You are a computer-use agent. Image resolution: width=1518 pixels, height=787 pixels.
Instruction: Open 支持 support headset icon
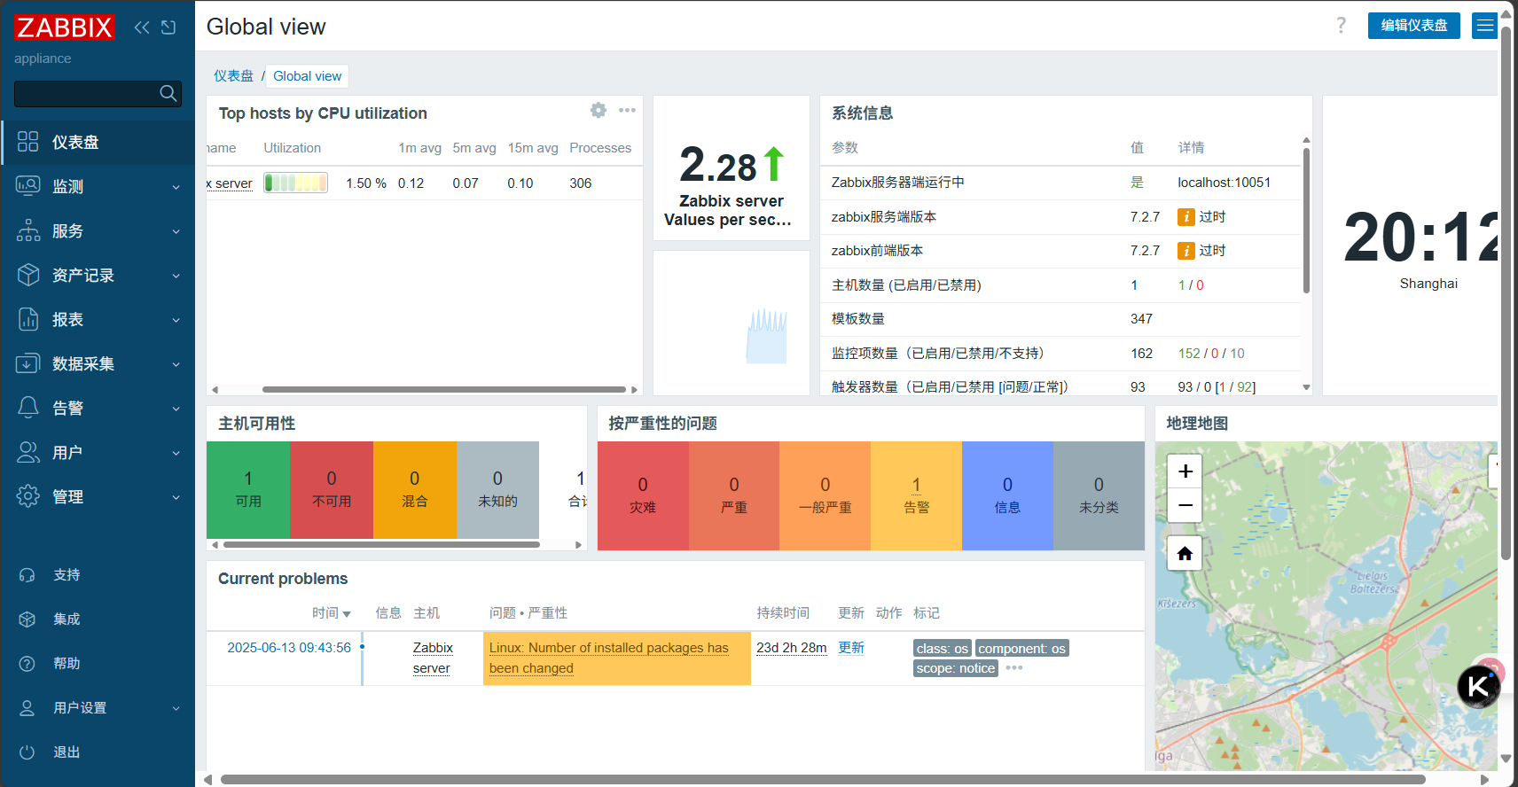tap(27, 575)
